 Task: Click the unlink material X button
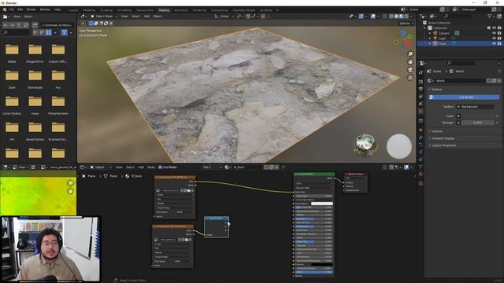point(276,167)
